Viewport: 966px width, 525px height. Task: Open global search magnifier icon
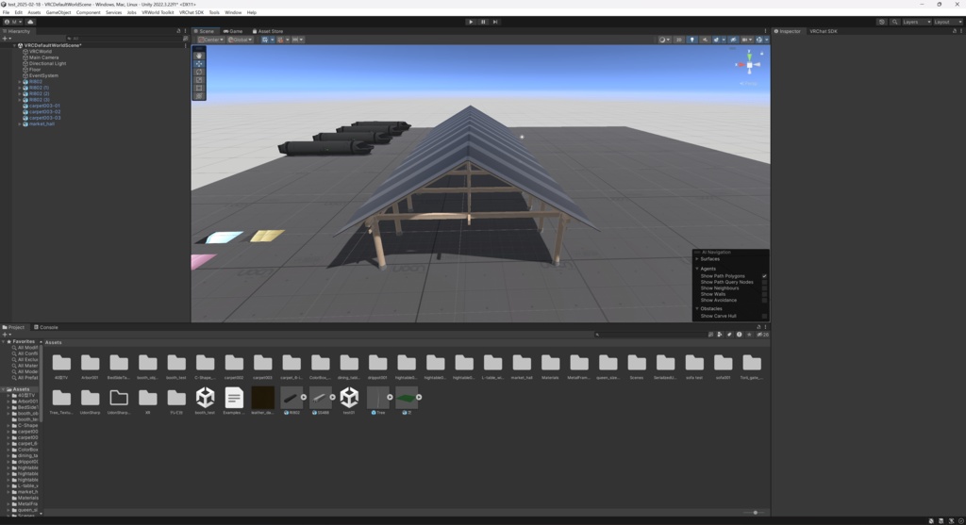(x=894, y=22)
